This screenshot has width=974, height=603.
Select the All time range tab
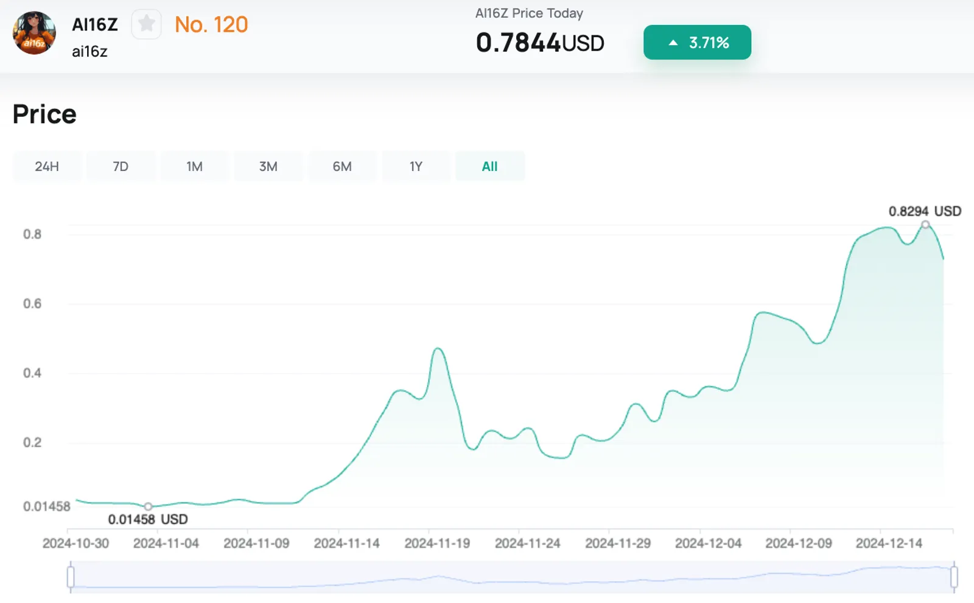tap(490, 166)
